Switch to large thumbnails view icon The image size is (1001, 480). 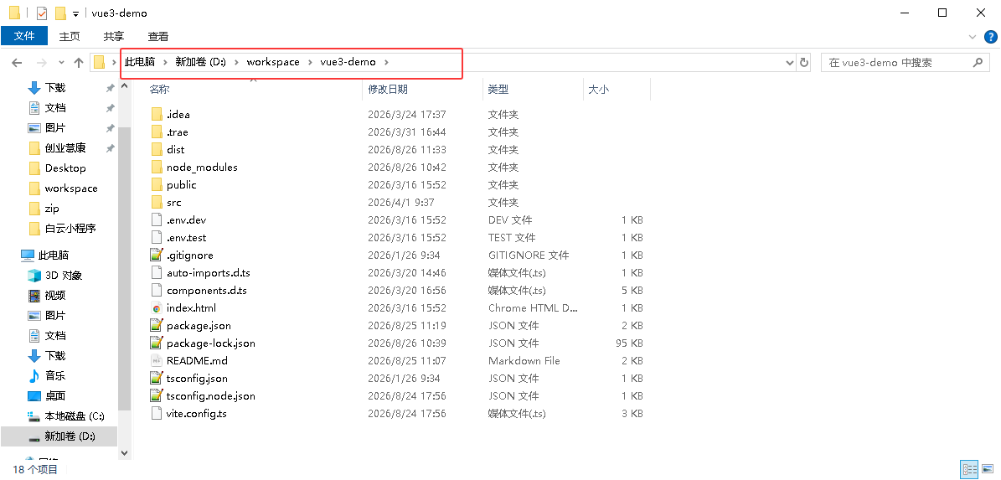[987, 469]
